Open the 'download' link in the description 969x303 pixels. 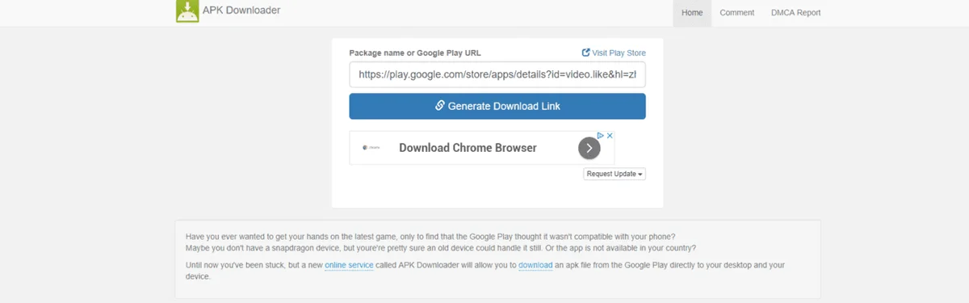click(x=536, y=265)
